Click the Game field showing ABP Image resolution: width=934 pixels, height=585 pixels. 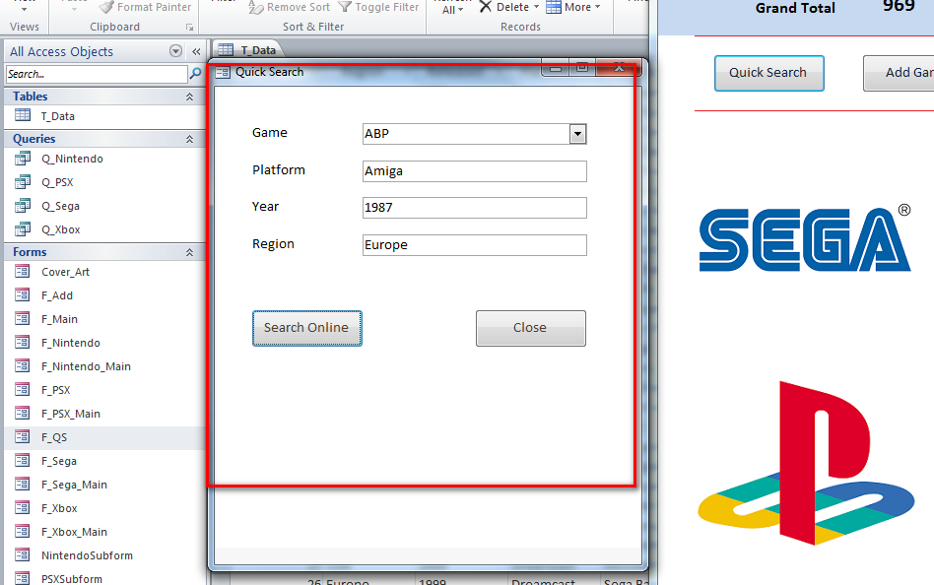tap(466, 134)
